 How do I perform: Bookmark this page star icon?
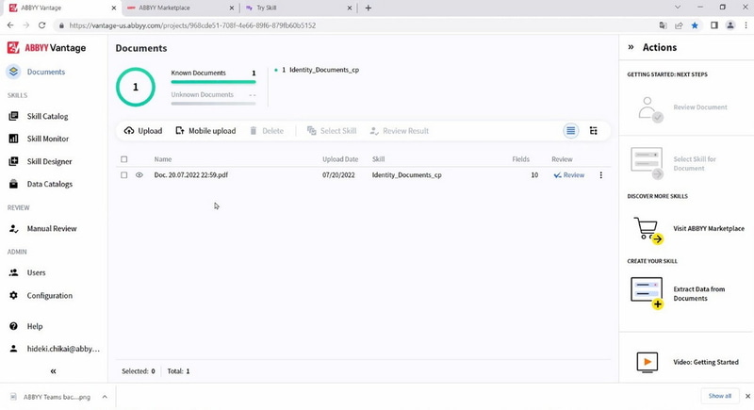(x=695, y=25)
